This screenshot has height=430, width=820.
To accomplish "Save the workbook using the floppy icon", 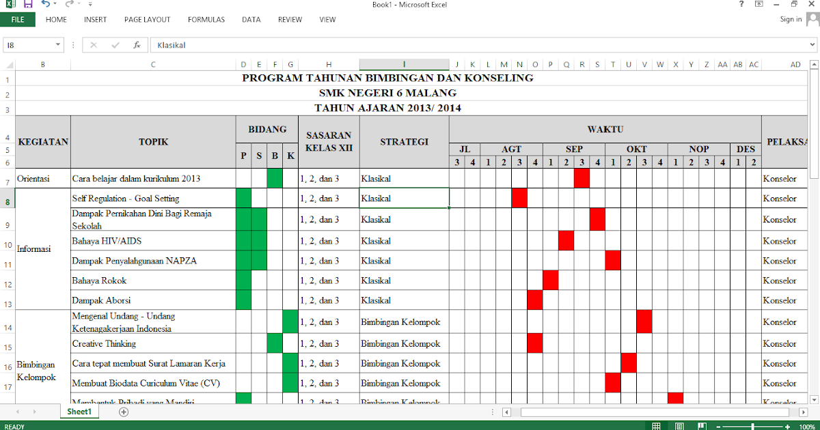I will (27, 5).
